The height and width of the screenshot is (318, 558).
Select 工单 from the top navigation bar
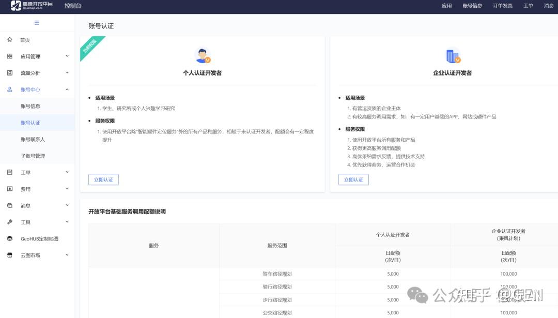point(528,6)
